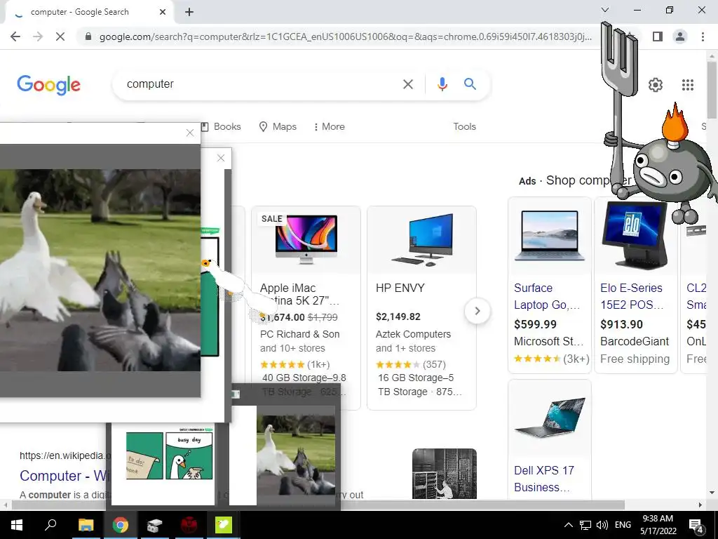Expand the More search filters
This screenshot has width=718, height=539.
click(x=330, y=126)
